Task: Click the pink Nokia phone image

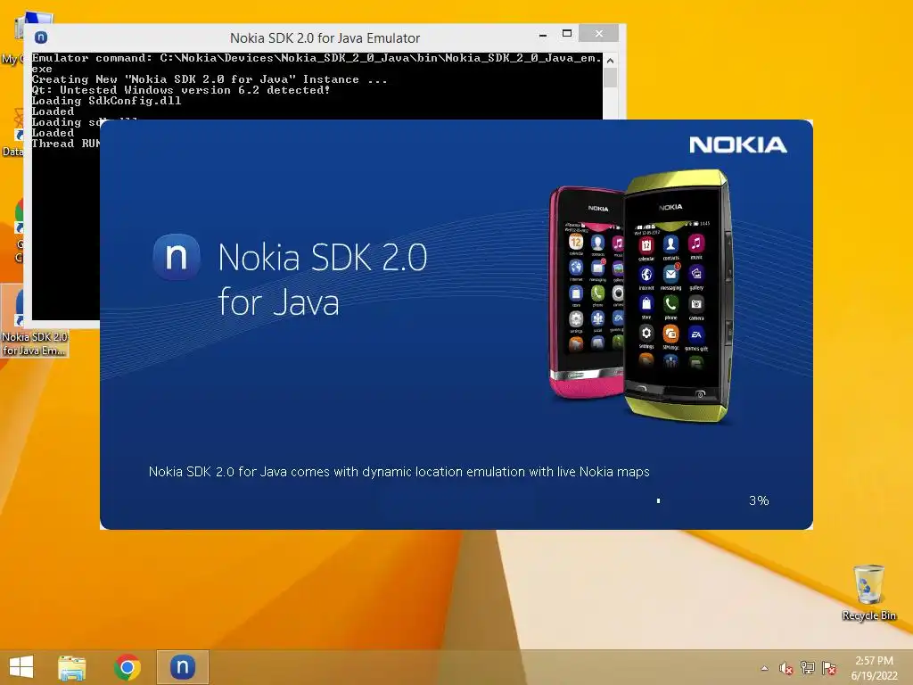Action: tap(586, 293)
